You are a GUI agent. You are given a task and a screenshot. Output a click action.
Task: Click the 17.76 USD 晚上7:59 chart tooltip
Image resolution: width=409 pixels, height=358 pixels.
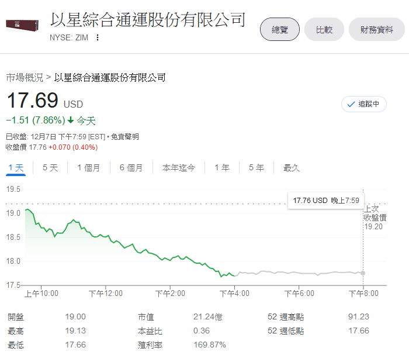[326, 201]
